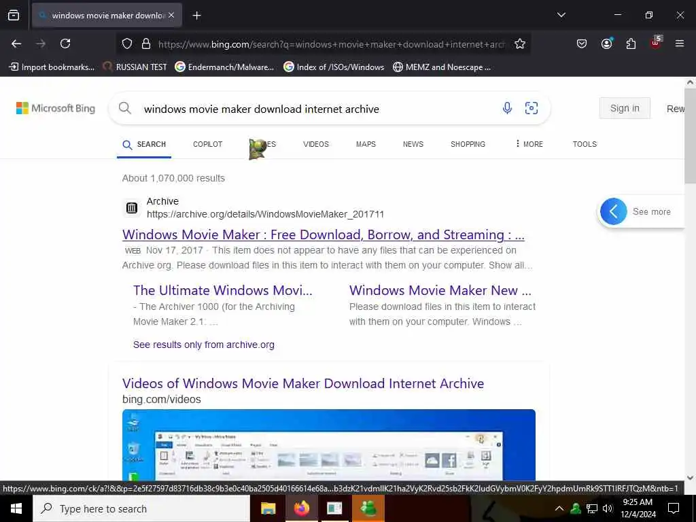Screen dimensions: 696x522
Task: Switch to the NEWS tab
Action: tap(413, 144)
